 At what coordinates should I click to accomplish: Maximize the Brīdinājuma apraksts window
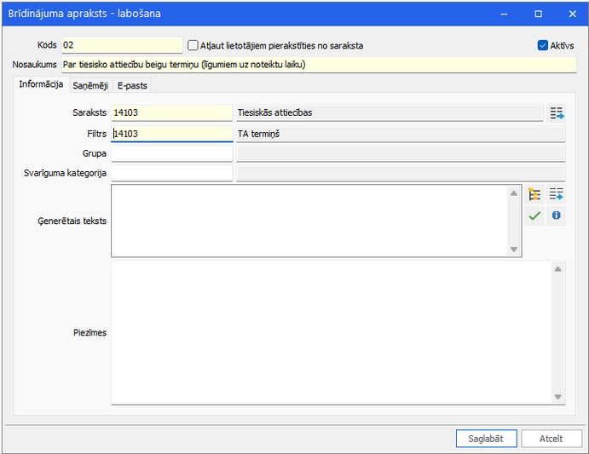(x=539, y=14)
